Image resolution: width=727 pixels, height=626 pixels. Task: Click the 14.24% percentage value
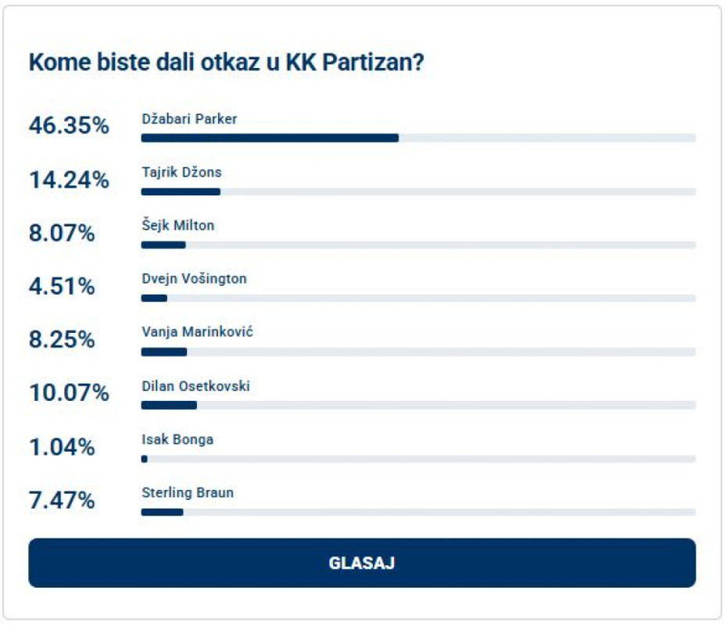click(x=69, y=181)
